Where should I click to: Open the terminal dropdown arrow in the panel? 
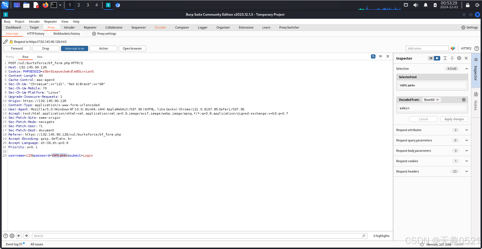click(60, 5)
